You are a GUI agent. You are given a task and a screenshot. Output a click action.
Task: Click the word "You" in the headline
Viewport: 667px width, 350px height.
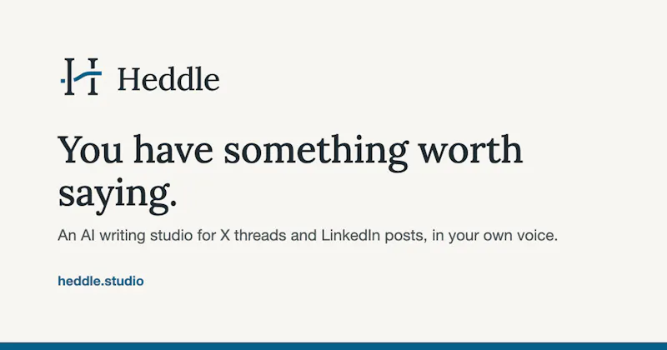[90, 150]
